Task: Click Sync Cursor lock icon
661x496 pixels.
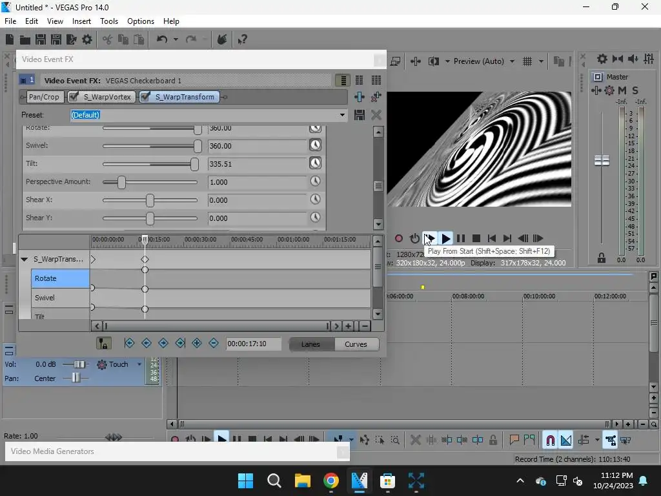Action: click(103, 344)
